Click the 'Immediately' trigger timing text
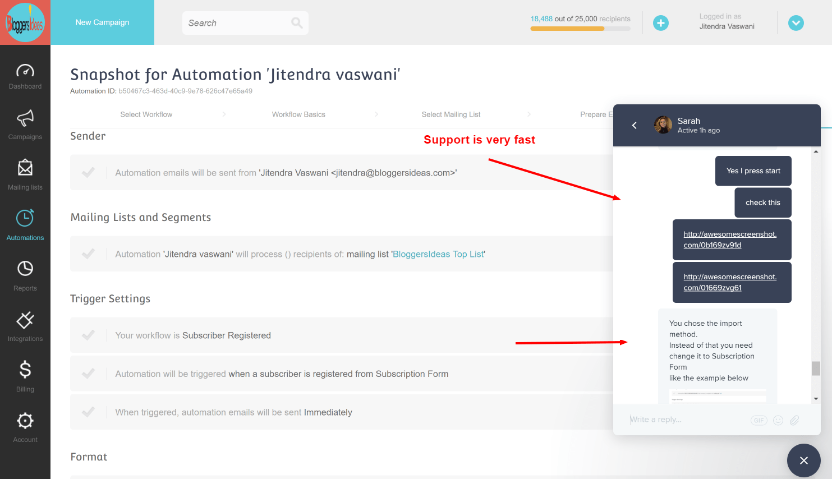Viewport: 832px width, 479px height. point(328,412)
